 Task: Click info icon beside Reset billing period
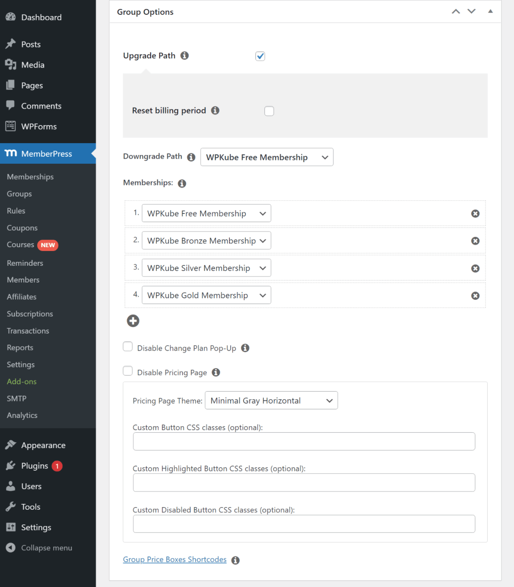[x=215, y=110]
